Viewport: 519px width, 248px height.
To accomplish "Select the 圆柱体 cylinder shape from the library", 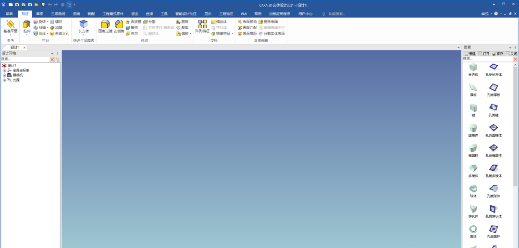I will pos(473,130).
